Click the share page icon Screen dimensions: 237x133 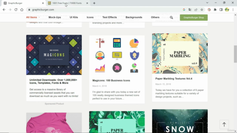pos(196,10)
